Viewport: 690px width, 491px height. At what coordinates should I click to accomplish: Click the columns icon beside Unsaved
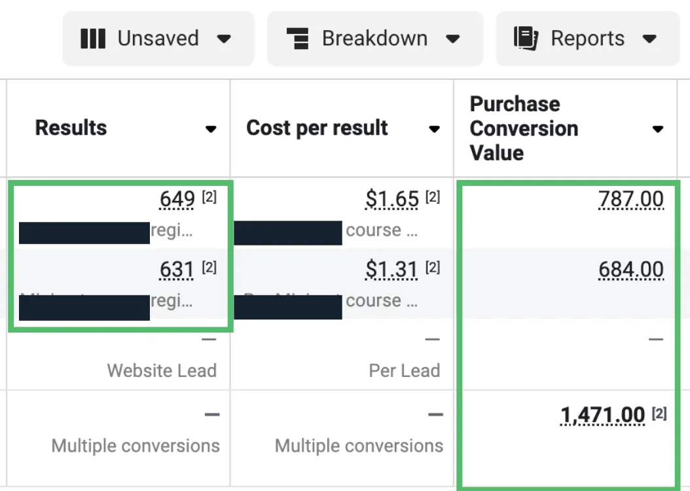pos(93,39)
